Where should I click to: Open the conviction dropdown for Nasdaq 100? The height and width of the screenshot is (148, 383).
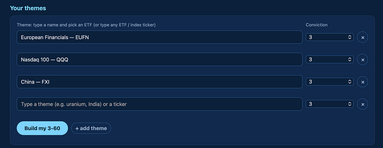click(329, 59)
